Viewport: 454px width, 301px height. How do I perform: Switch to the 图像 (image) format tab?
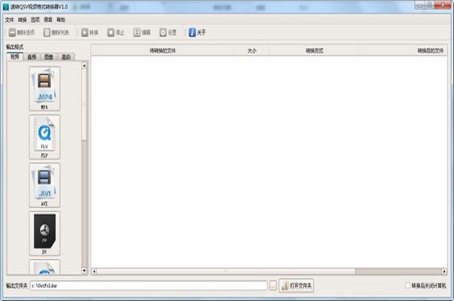tap(48, 57)
